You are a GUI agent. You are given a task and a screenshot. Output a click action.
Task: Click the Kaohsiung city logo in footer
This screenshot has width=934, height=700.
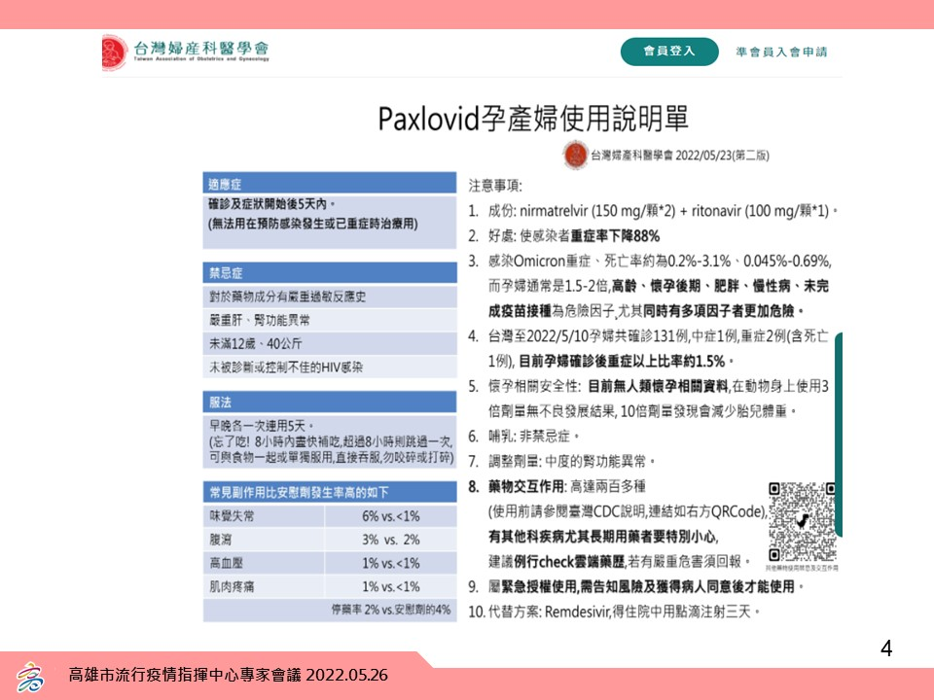pos(30,678)
